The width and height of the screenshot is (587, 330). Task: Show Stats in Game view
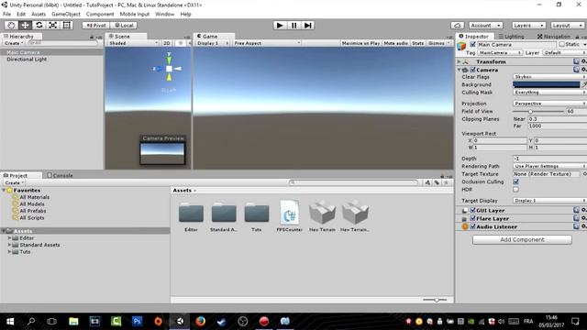pyautogui.click(x=418, y=43)
